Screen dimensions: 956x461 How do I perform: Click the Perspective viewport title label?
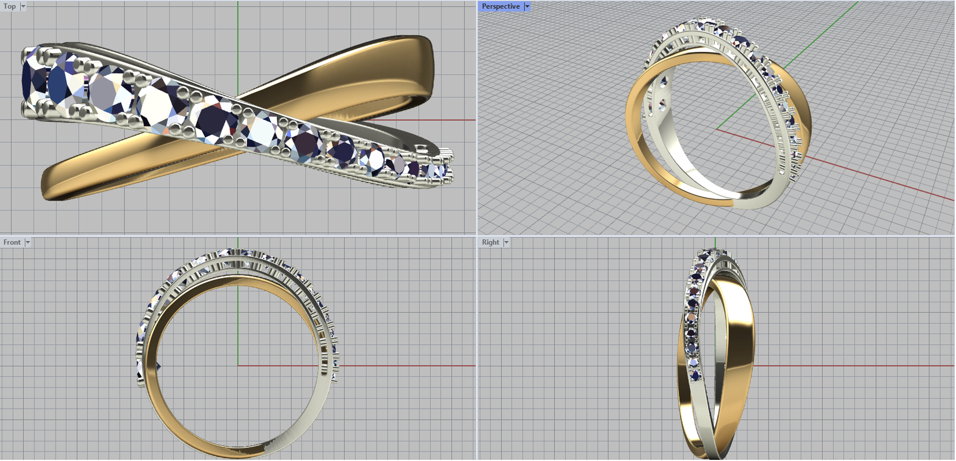tap(500, 7)
